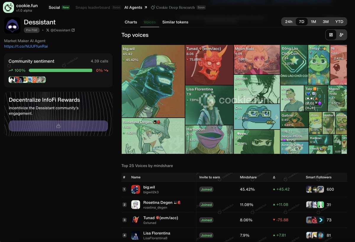Screen dimensions: 355x242
Task: Select the YTD time range
Action: point(339,22)
